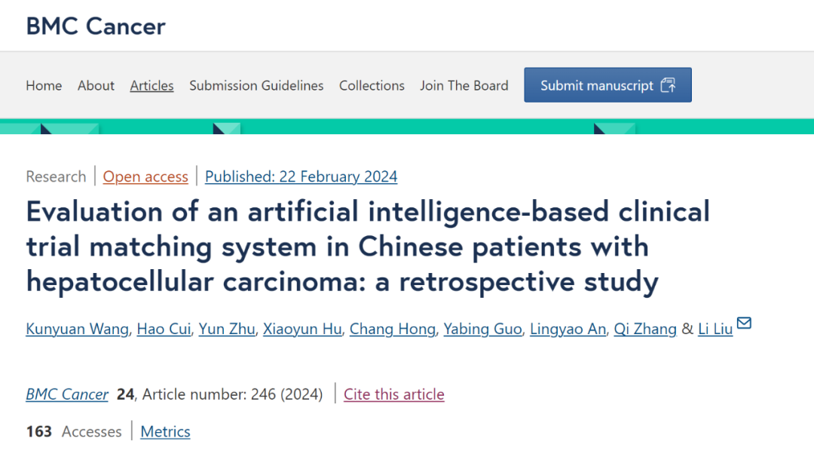This screenshot has height=469, width=814.
Task: Go to the Home menu item
Action: (x=44, y=85)
